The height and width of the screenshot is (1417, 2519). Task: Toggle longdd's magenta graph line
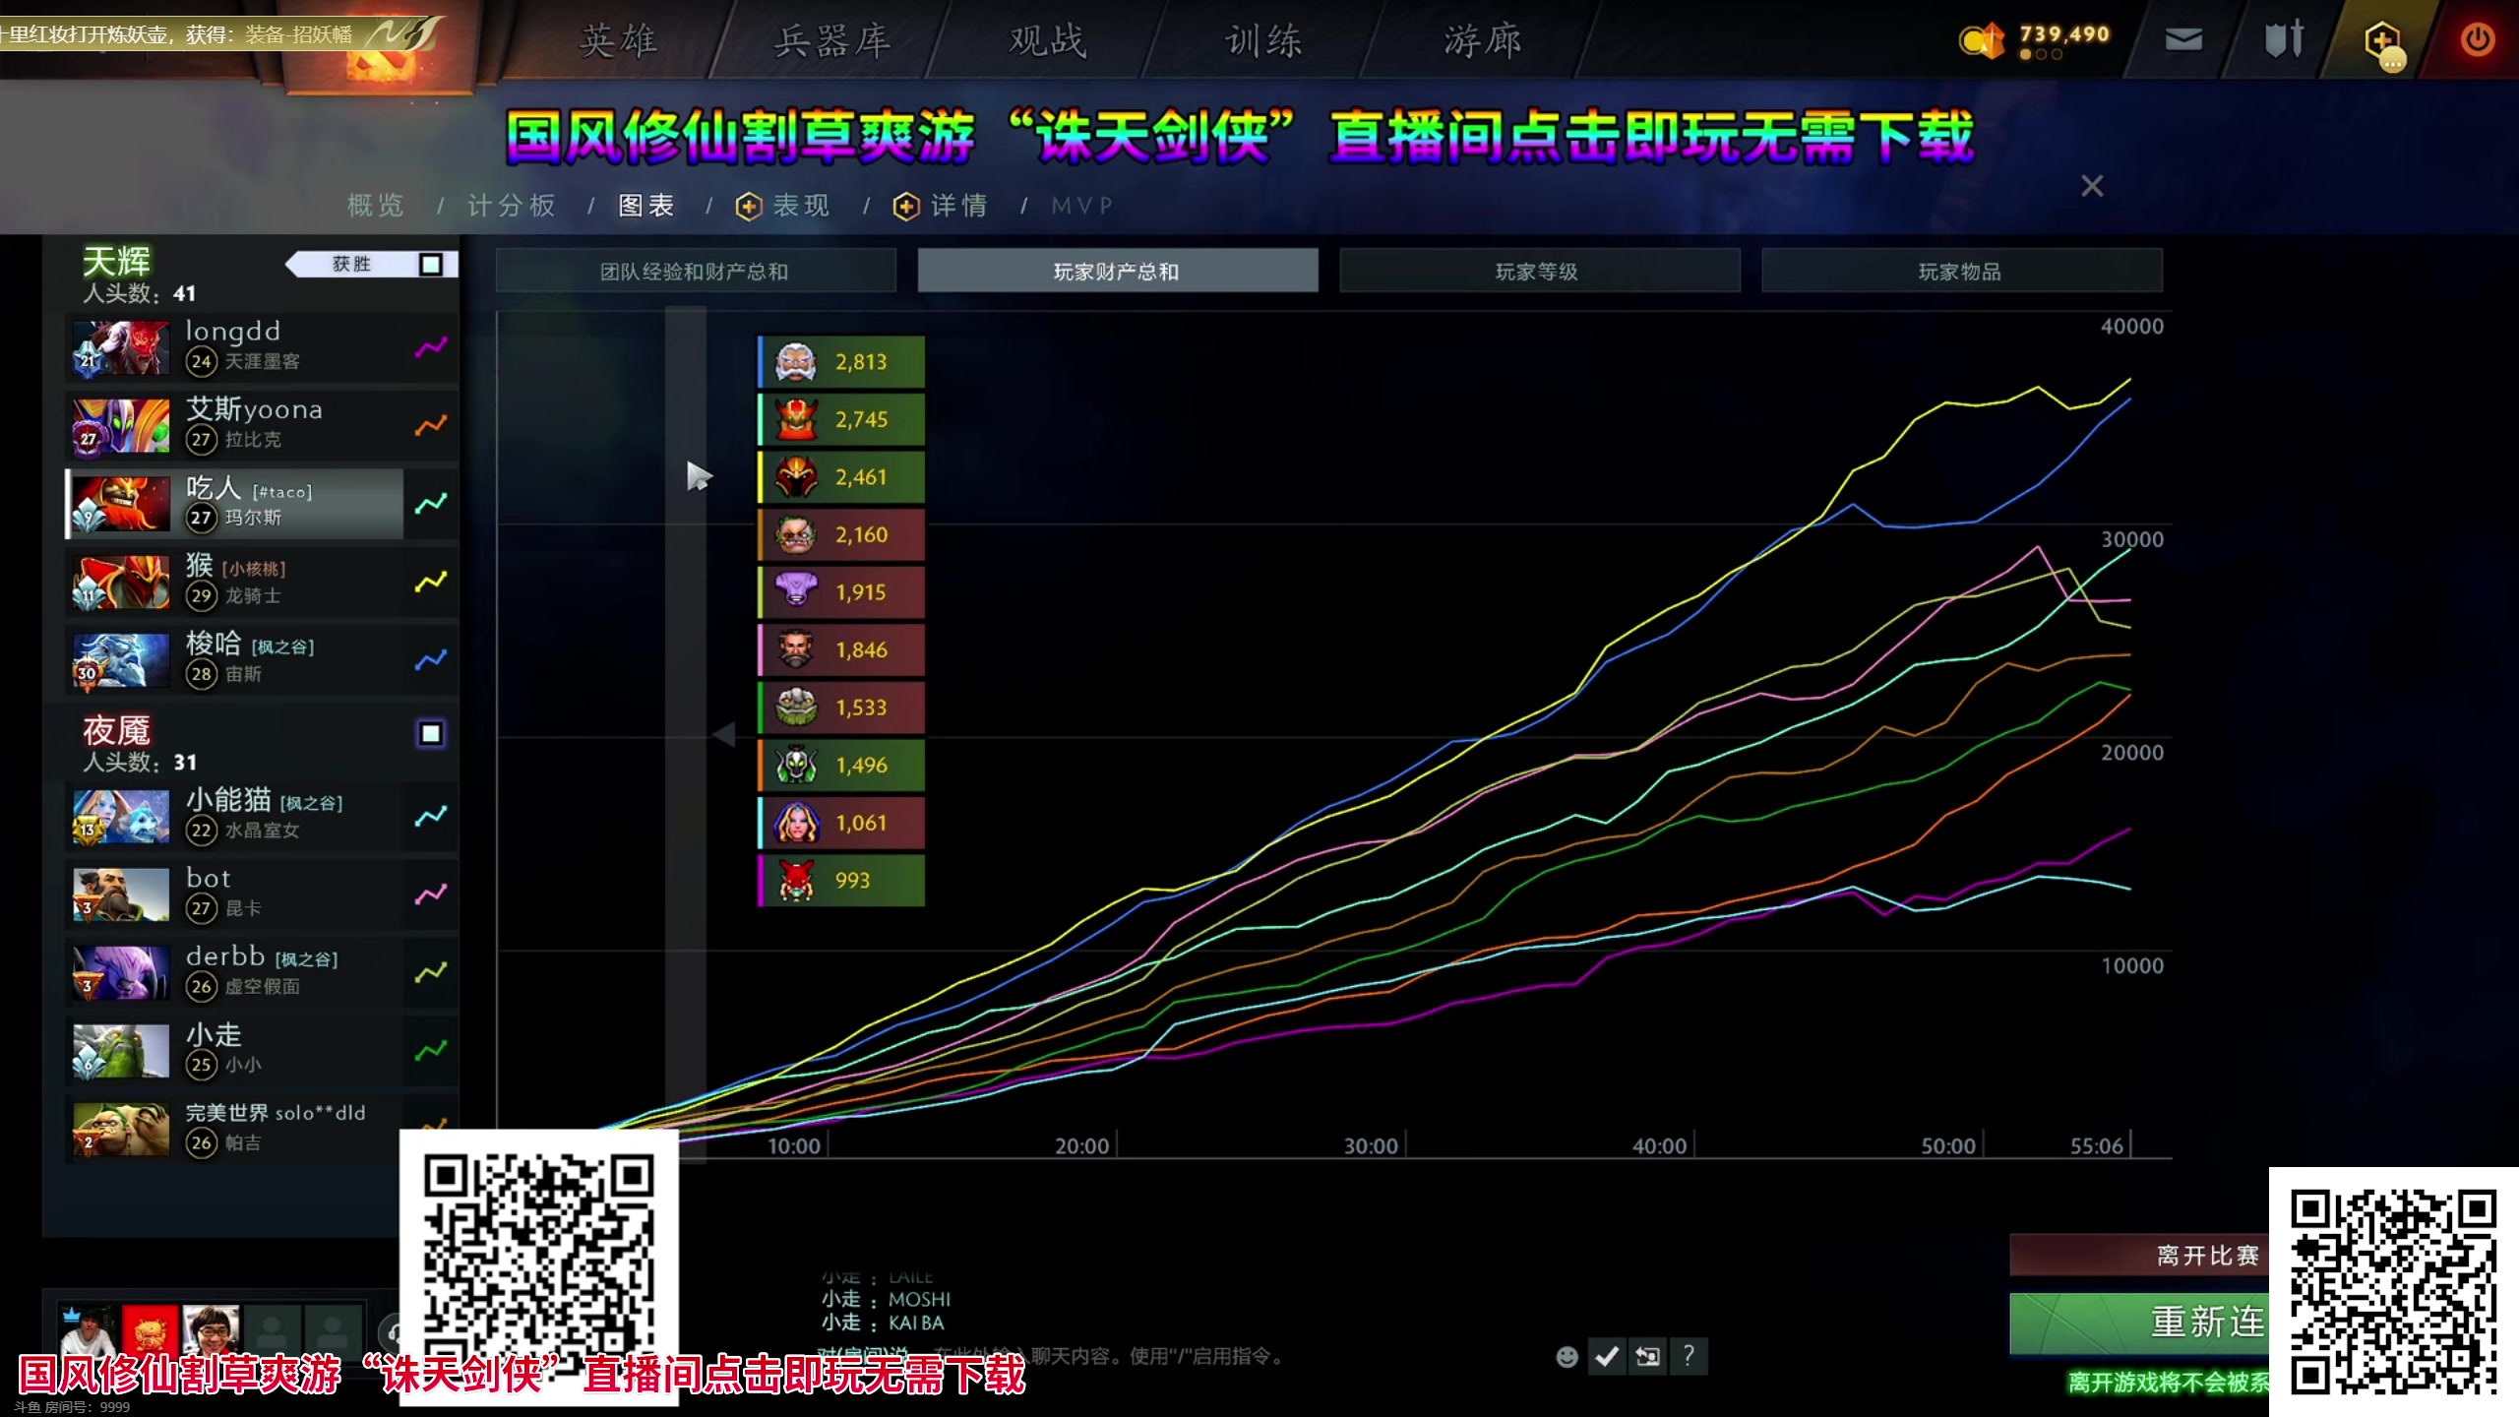(431, 347)
